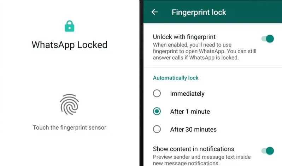Choose the After 30 minutes radio button
Screen dimensions: 282x166
[157, 129]
